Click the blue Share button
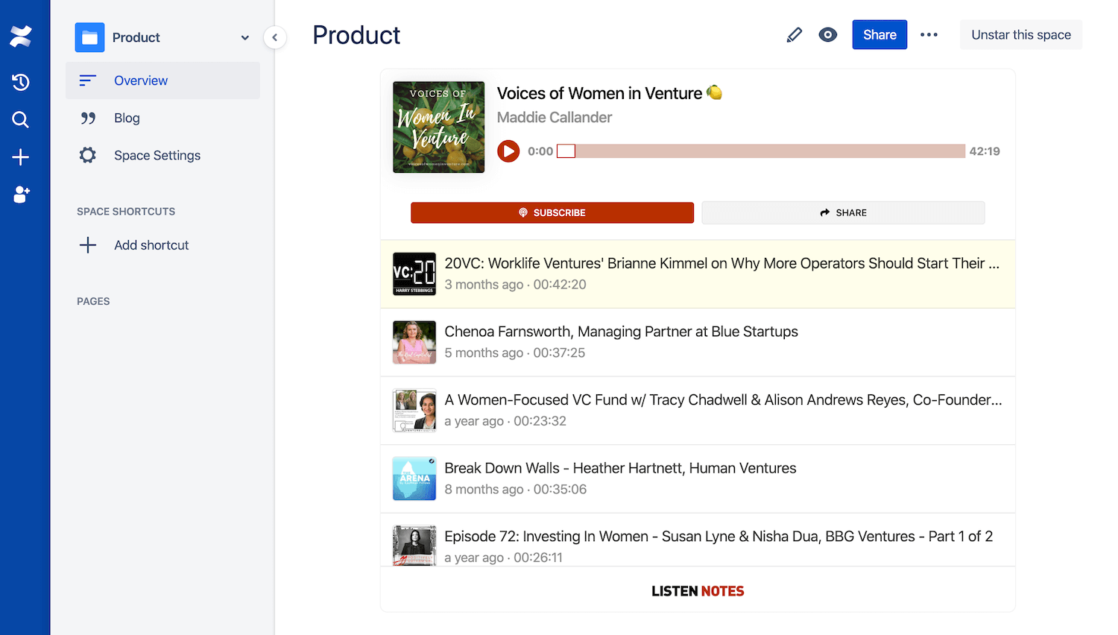The height and width of the screenshot is (635, 1118). click(x=879, y=35)
